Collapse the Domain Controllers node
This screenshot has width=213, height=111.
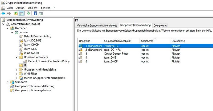coord(17,57)
